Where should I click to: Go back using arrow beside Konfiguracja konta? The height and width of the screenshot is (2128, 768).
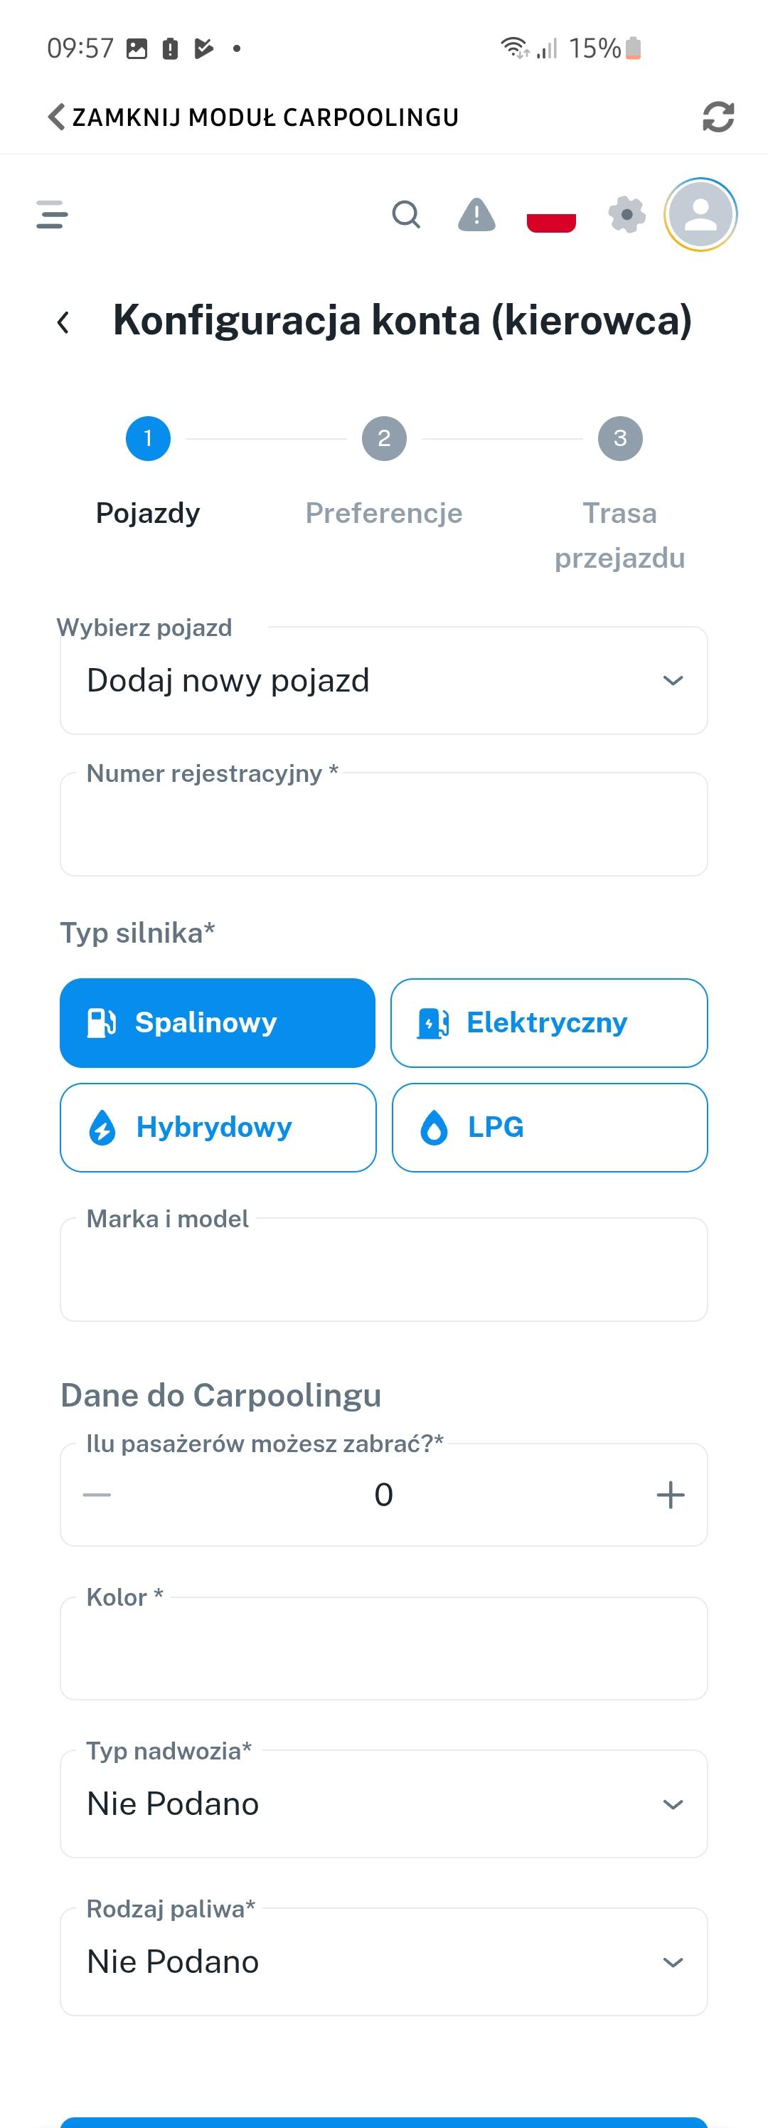click(63, 322)
